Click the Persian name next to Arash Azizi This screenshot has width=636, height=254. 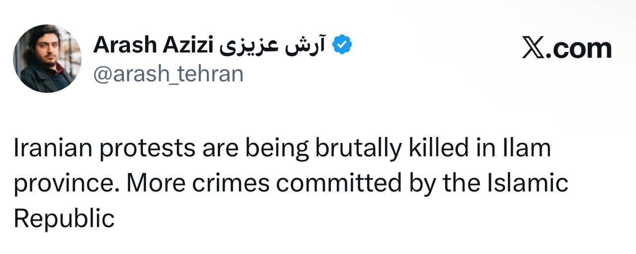(271, 46)
